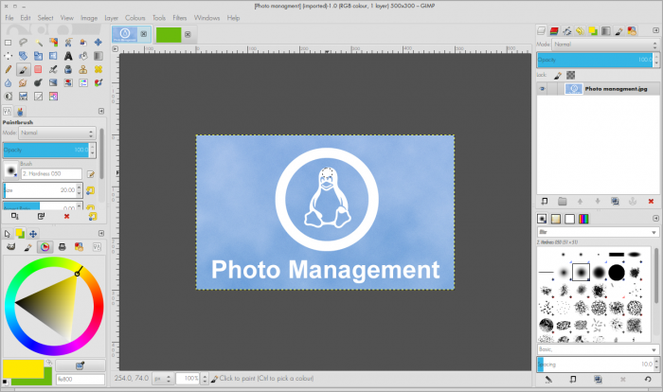Open the zoom level dropdown arrow

click(x=205, y=379)
